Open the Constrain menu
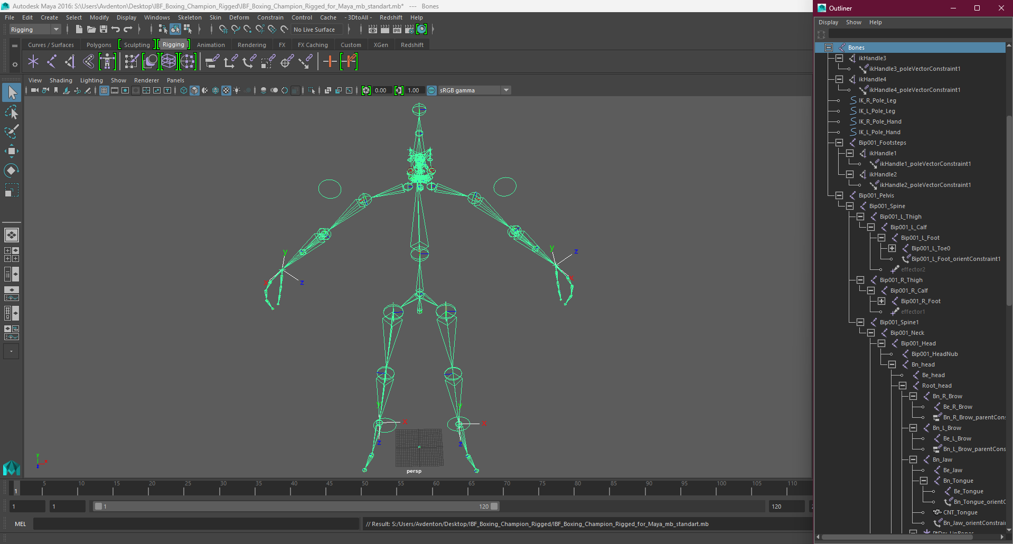Image resolution: width=1013 pixels, height=544 pixels. pos(270,17)
